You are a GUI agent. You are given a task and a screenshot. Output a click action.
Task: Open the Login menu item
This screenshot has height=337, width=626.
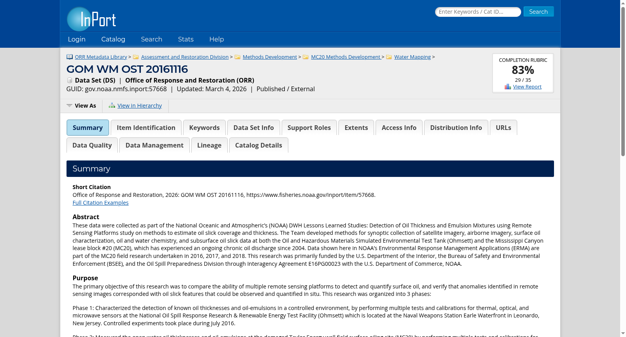click(77, 39)
